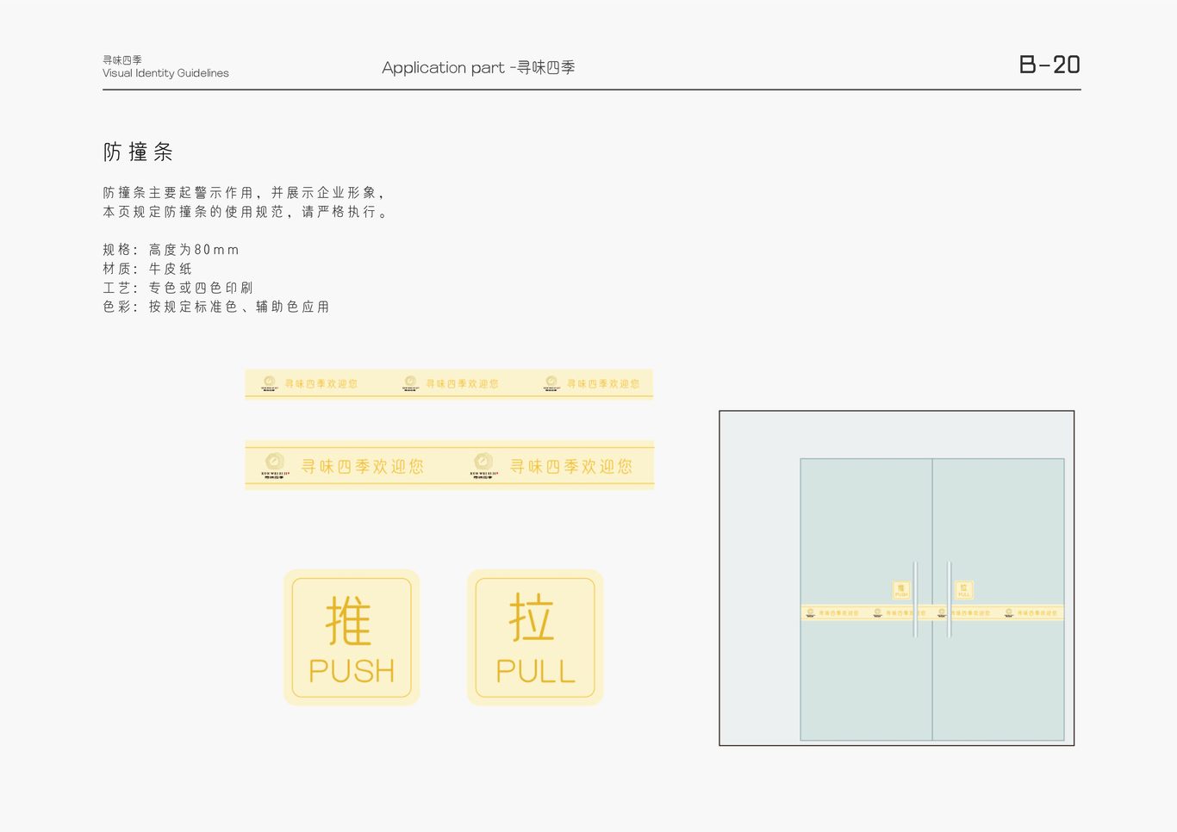Click the 'Application part -寻味四季' header
This screenshot has height=832, width=1177.
tap(478, 67)
